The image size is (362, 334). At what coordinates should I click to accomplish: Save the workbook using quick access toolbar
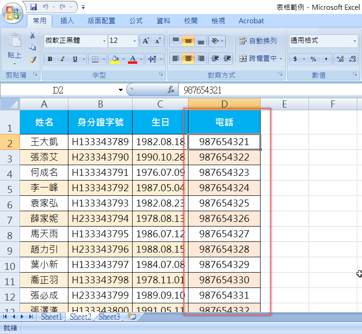pyautogui.click(x=34, y=7)
